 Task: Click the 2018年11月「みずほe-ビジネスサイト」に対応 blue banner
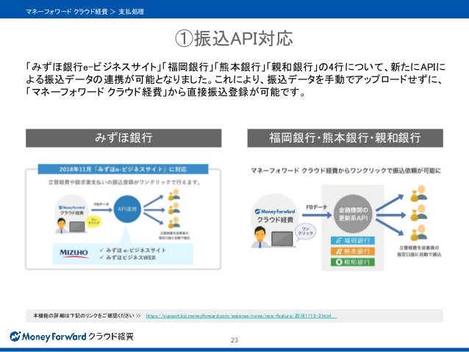(123, 169)
